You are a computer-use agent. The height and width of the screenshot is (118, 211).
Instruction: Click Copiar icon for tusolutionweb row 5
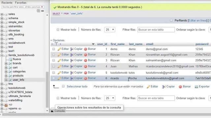(72, 73)
